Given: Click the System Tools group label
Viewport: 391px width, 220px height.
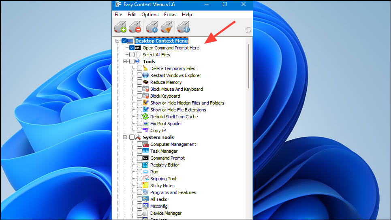Looking at the screenshot, I should point(158,137).
